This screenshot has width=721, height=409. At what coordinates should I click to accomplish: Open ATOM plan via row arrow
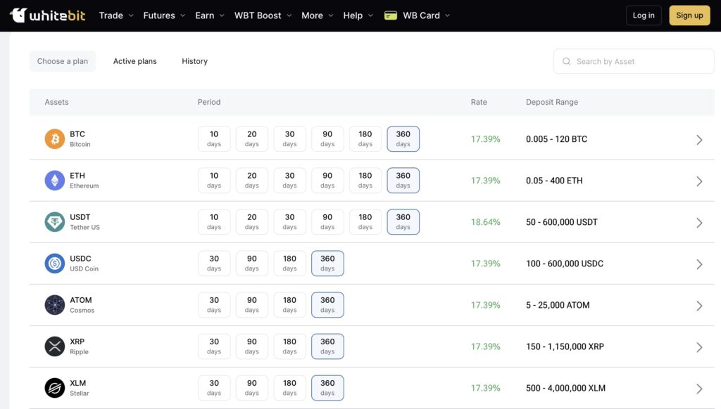point(699,306)
